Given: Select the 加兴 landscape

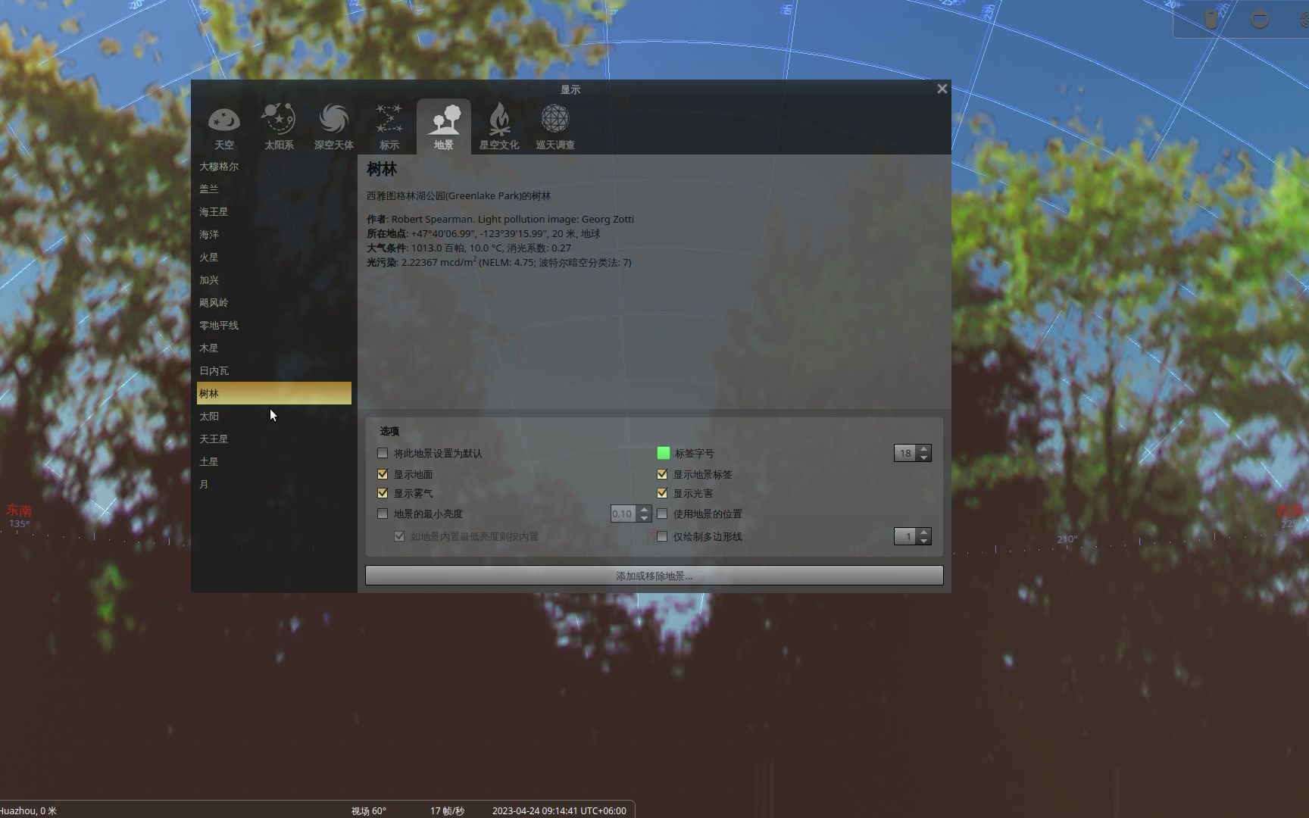Looking at the screenshot, I should click(274, 280).
